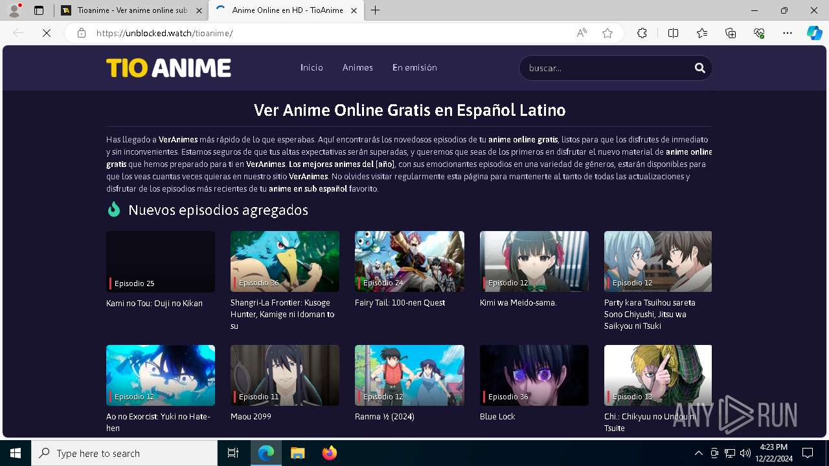
Task: Go to Inicio menu item
Action: click(312, 67)
